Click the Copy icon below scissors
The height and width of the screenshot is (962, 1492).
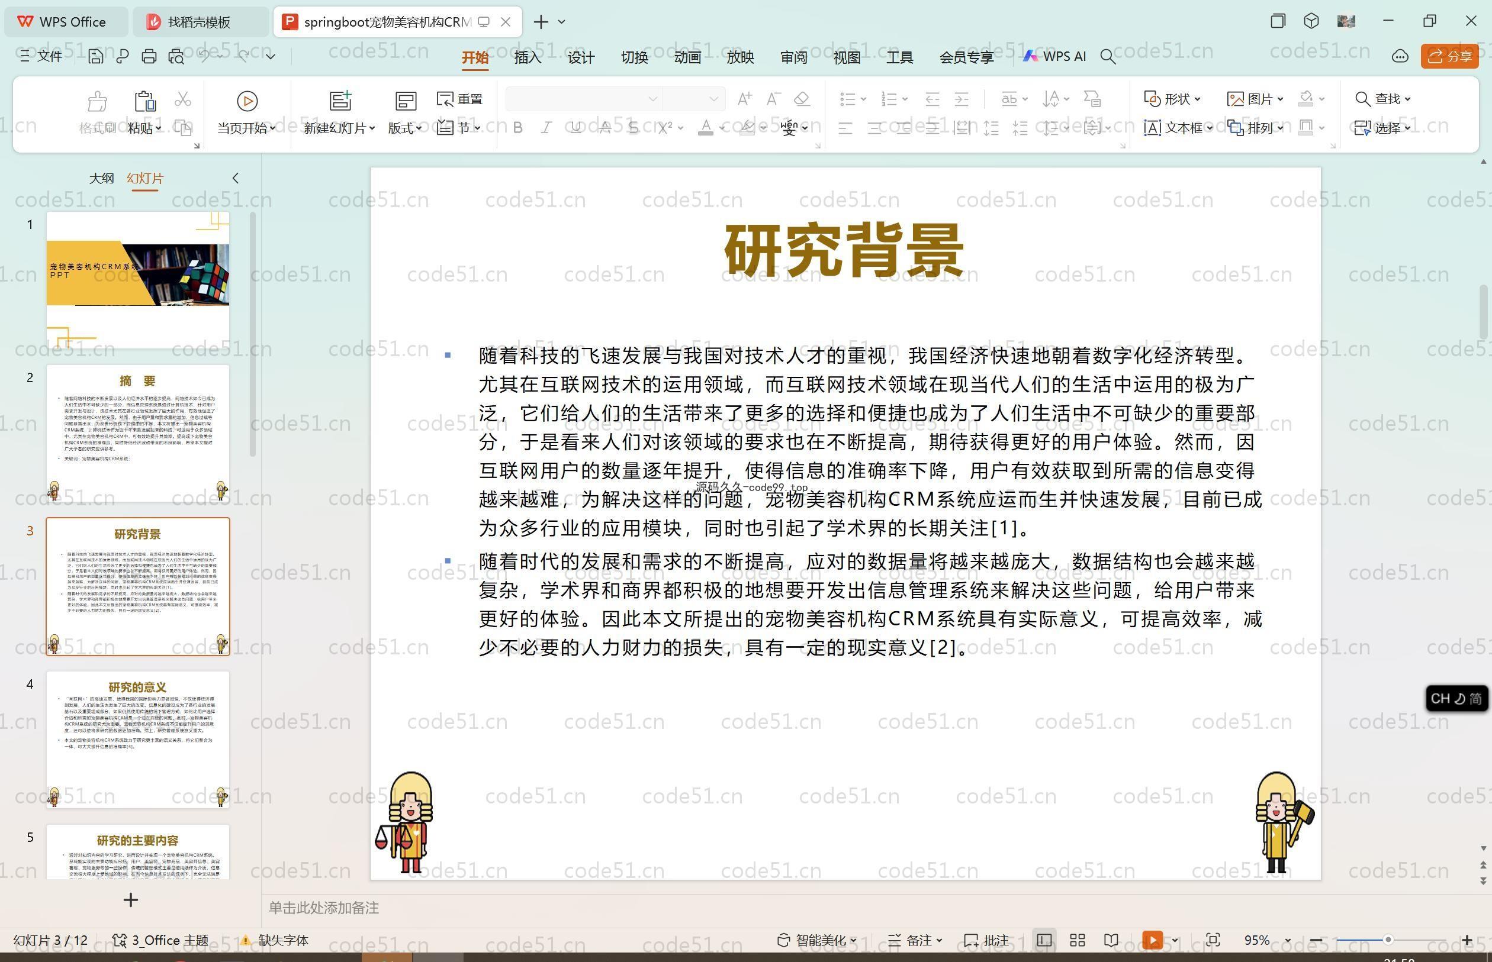click(x=182, y=127)
